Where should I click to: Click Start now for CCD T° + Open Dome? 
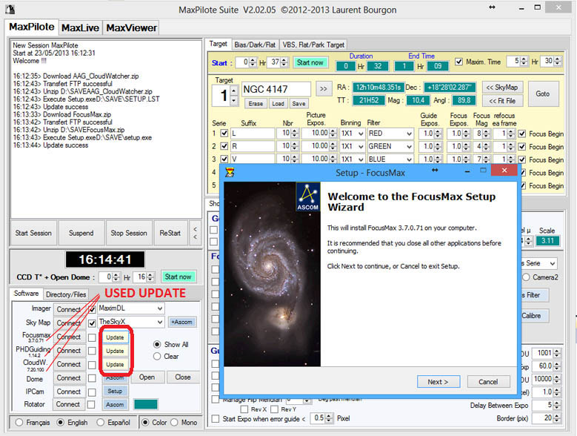pos(178,277)
